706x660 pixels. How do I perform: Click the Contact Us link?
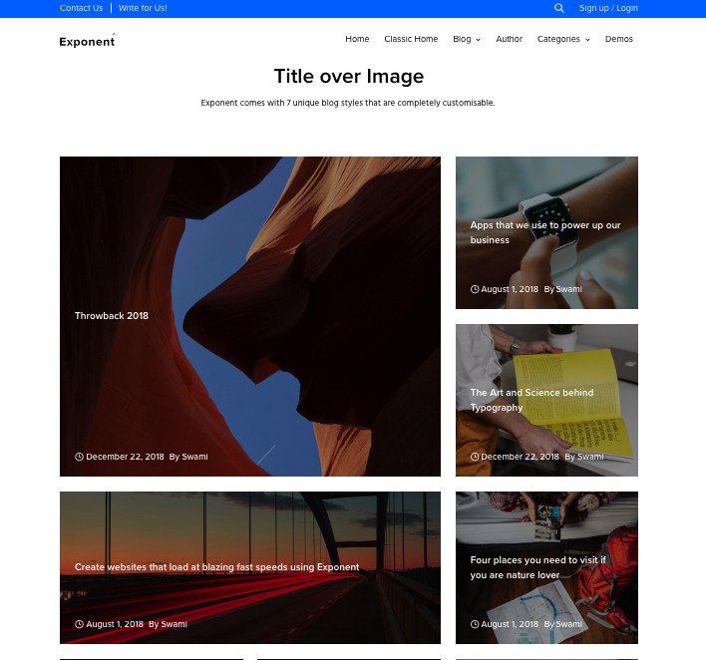pyautogui.click(x=81, y=8)
